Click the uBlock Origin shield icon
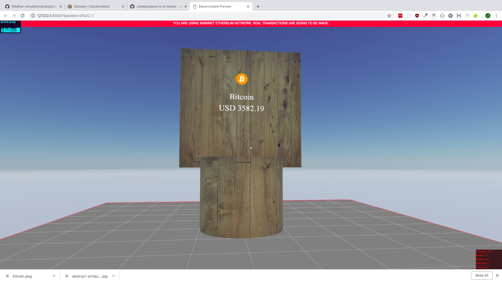 (417, 16)
